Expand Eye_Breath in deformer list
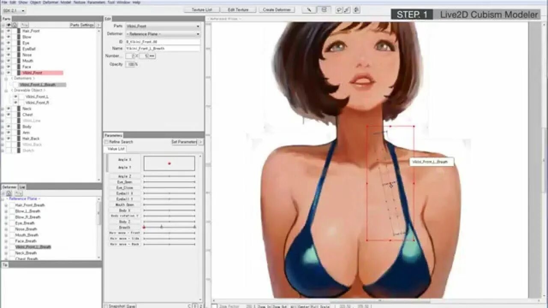This screenshot has height=308, width=548. tap(6, 223)
